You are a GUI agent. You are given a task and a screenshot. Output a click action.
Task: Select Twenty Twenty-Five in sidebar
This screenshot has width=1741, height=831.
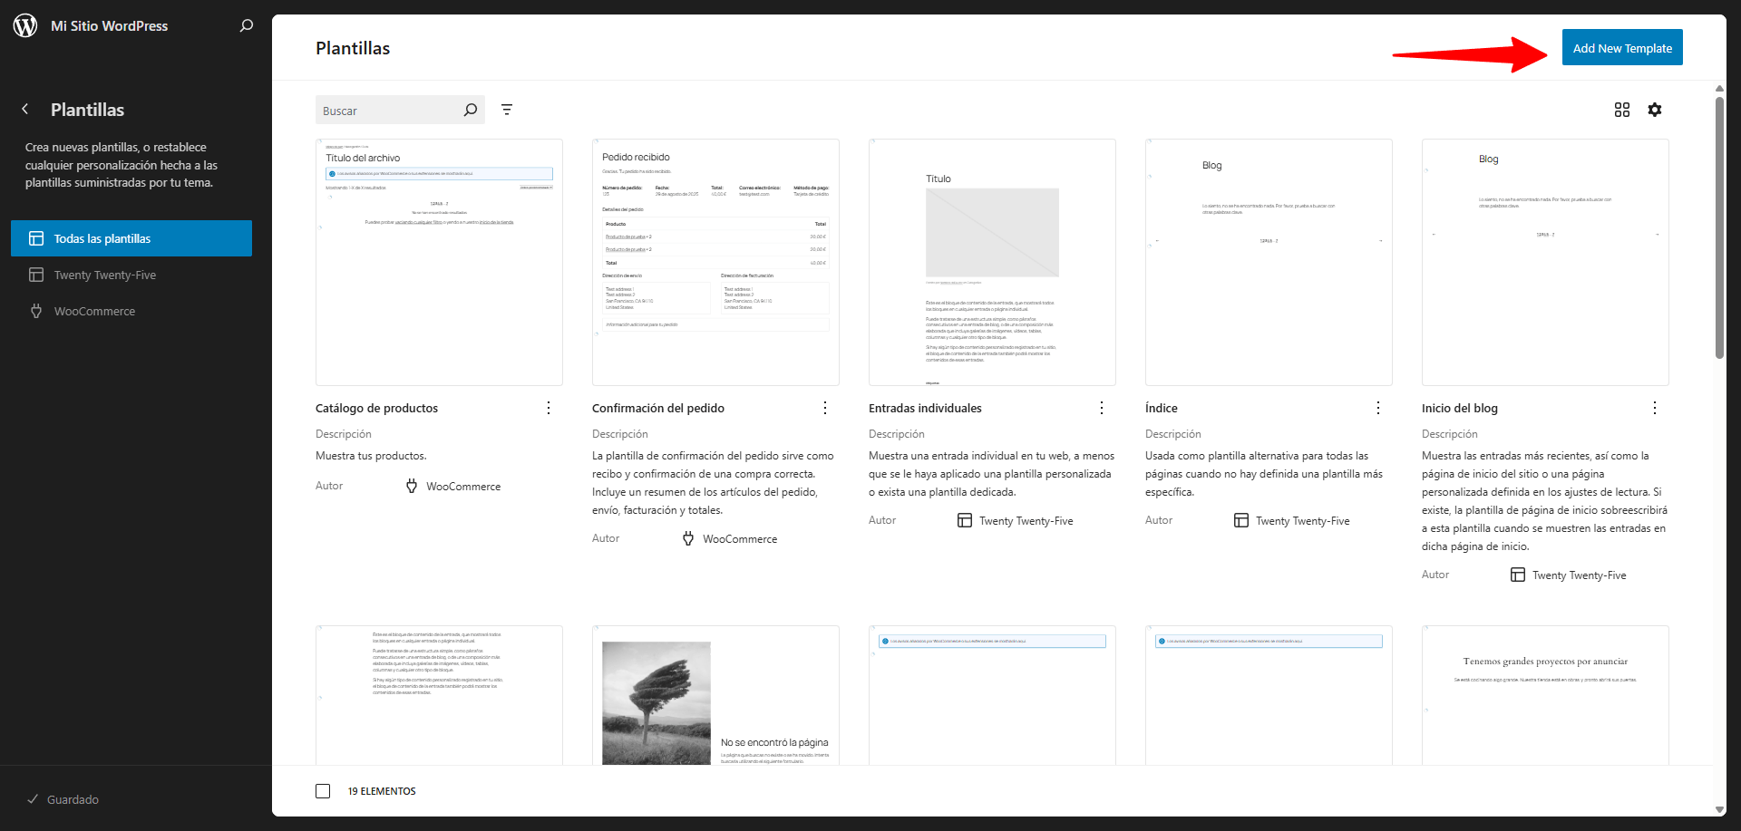tap(104, 275)
